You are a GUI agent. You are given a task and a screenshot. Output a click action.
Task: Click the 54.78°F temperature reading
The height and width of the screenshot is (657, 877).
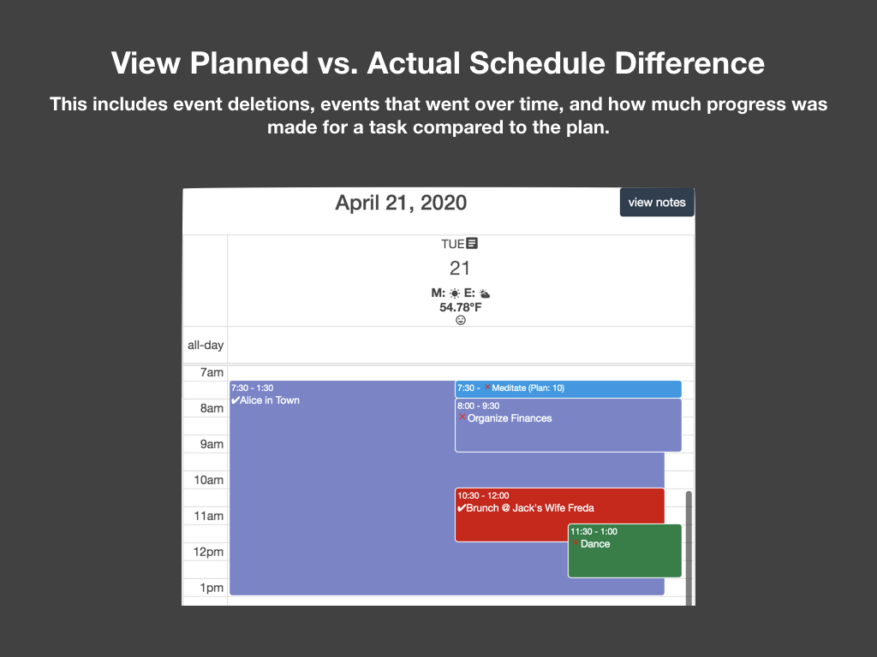461,308
